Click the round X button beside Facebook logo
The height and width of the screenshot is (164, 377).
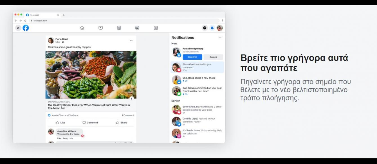point(18,28)
